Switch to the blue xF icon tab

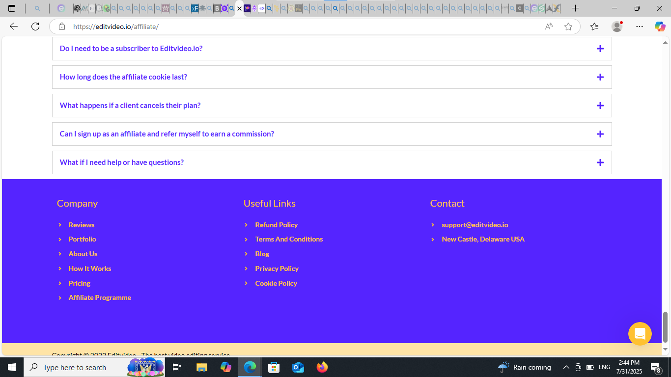pyautogui.click(x=195, y=8)
